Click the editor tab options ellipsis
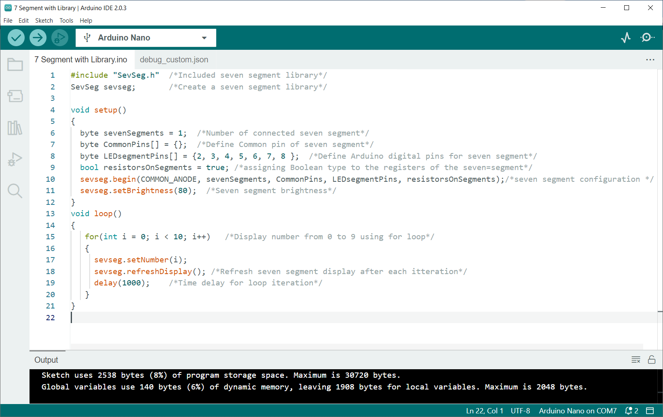 click(x=650, y=60)
